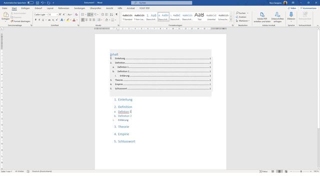Save the document from quick access toolbar
320x180 pixels.
(37, 3)
